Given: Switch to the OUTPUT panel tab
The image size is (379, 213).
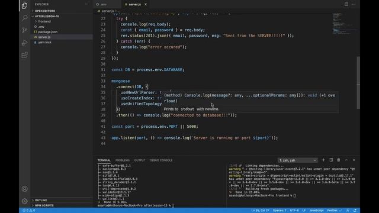Looking at the screenshot, I should (x=140, y=160).
